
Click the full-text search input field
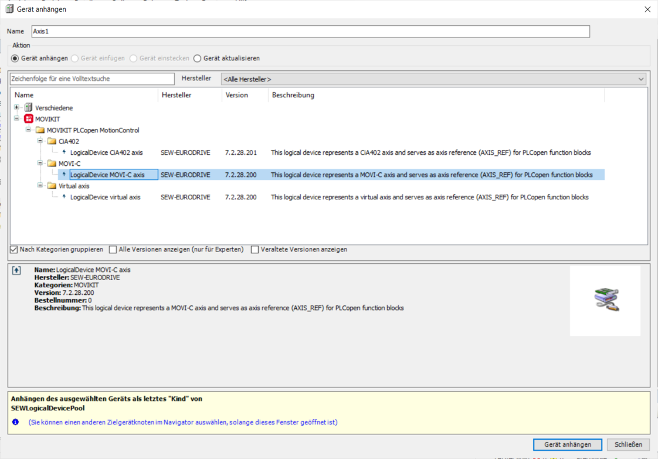click(x=92, y=79)
